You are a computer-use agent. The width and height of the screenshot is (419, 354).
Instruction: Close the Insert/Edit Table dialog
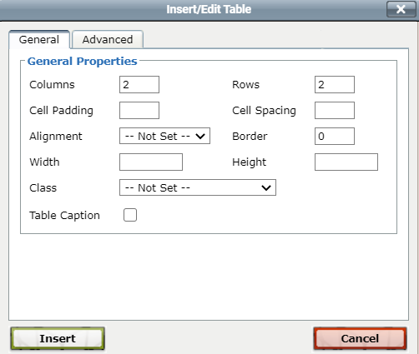pyautogui.click(x=401, y=9)
